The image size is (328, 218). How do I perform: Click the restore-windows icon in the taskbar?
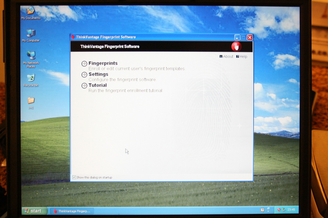268,209
